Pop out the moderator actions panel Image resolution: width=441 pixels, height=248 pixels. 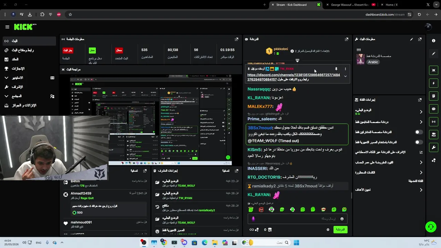click(x=236, y=170)
